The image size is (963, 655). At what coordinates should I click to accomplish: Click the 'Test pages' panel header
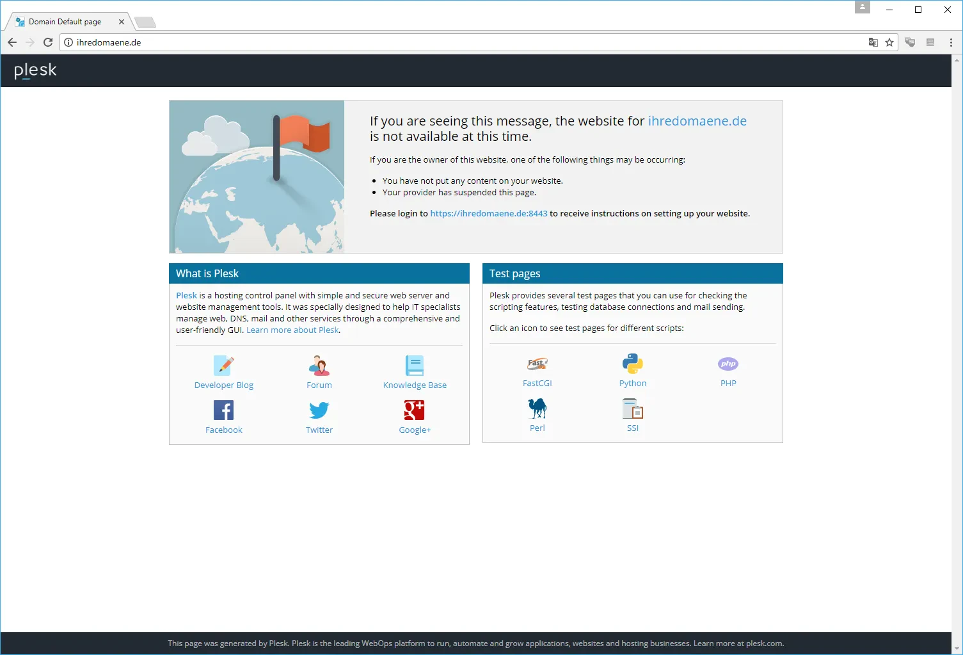(633, 273)
